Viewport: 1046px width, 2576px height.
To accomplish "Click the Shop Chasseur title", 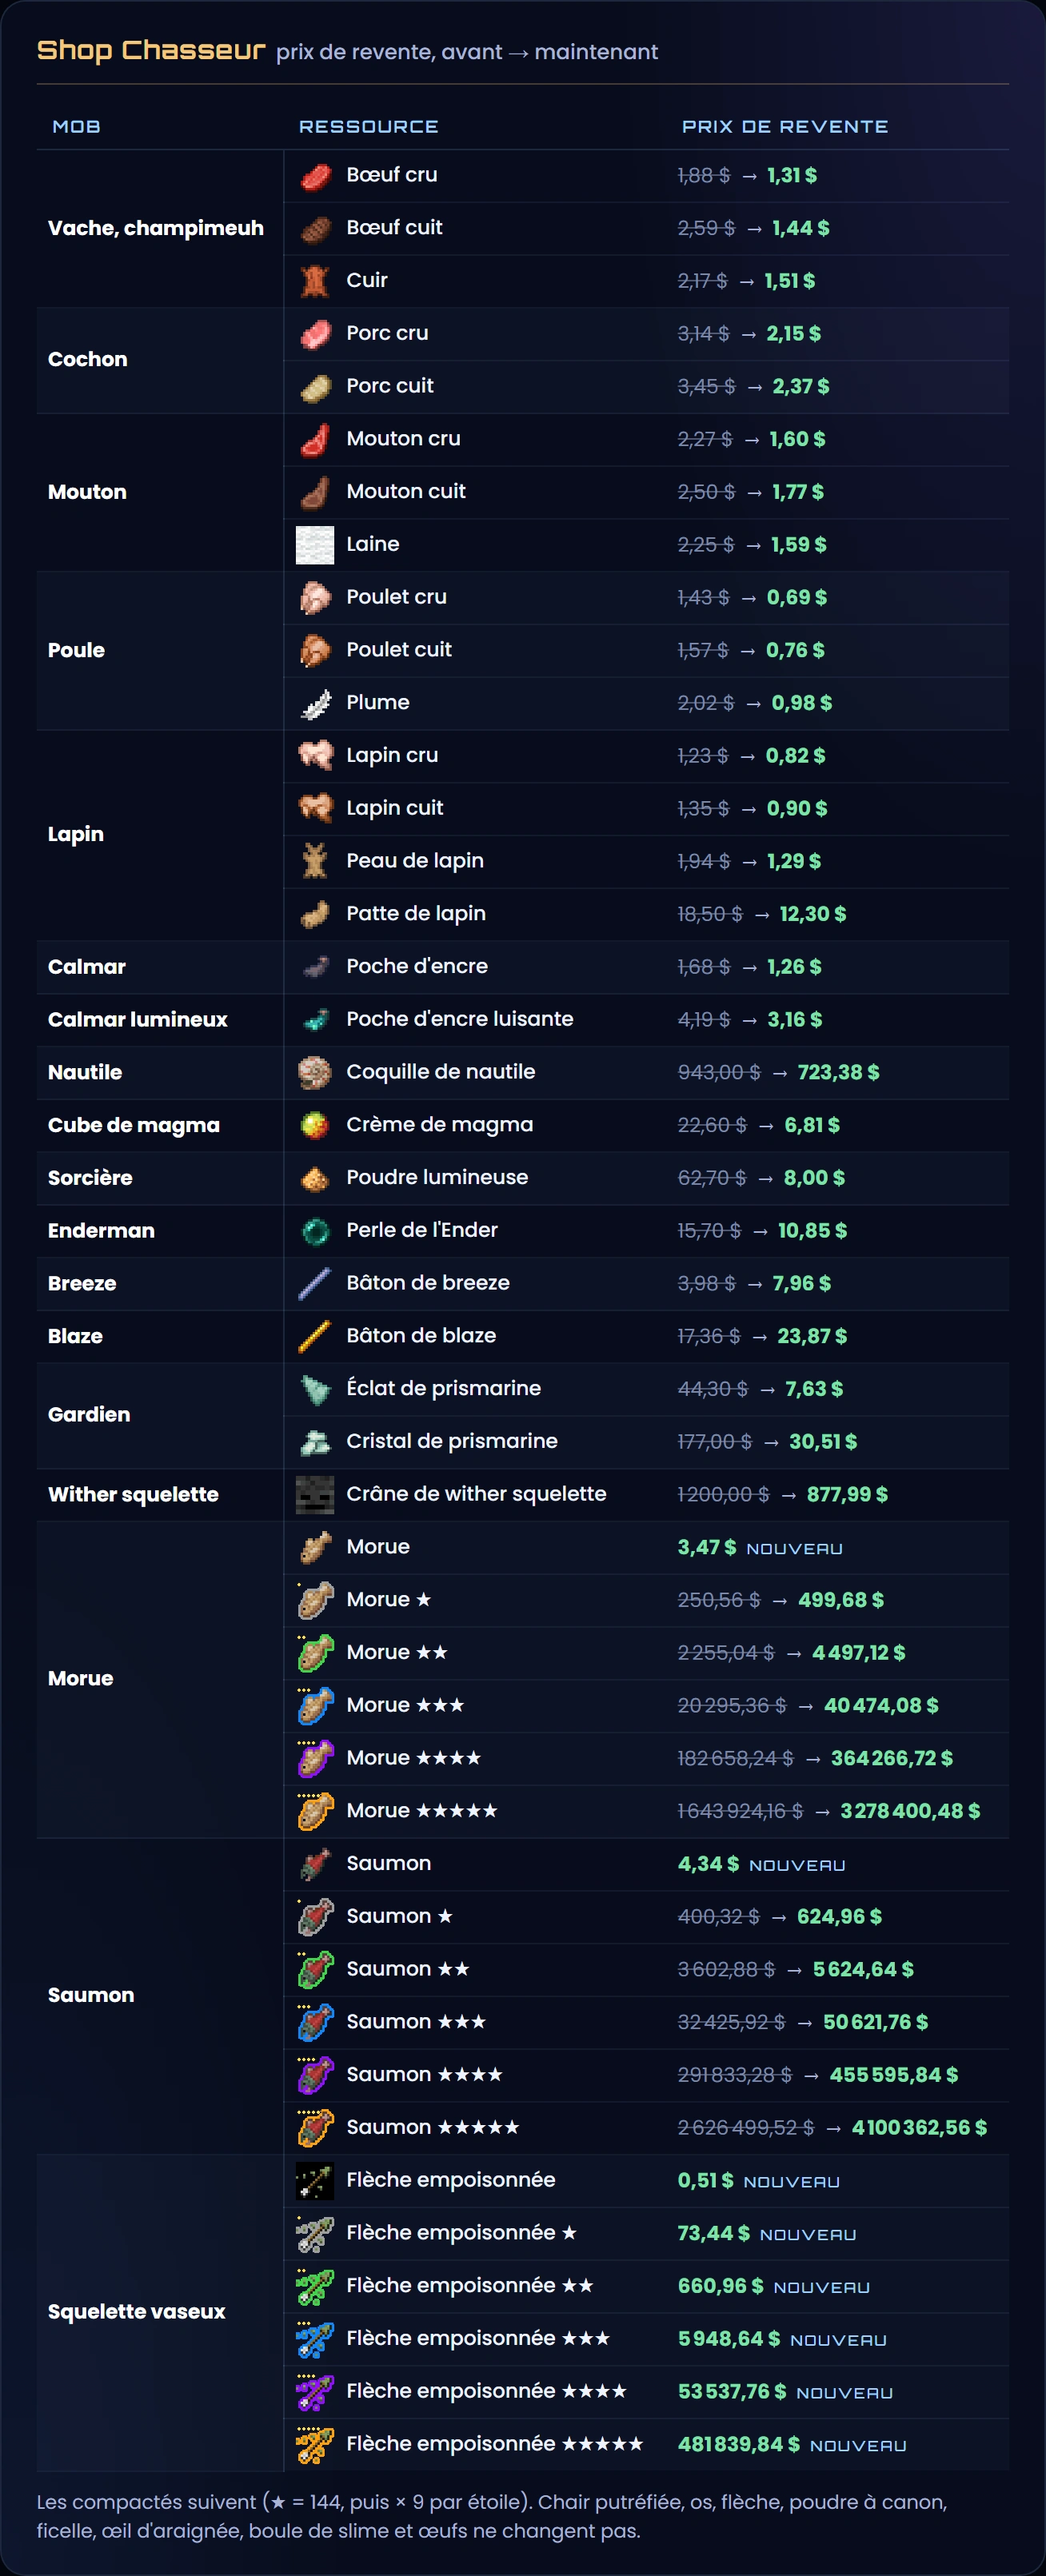I will click(x=151, y=50).
